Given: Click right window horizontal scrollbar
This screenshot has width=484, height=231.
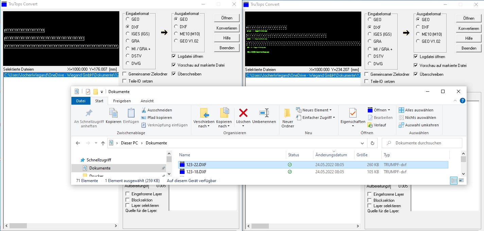Looking at the screenshot, I should click(x=303, y=226).
